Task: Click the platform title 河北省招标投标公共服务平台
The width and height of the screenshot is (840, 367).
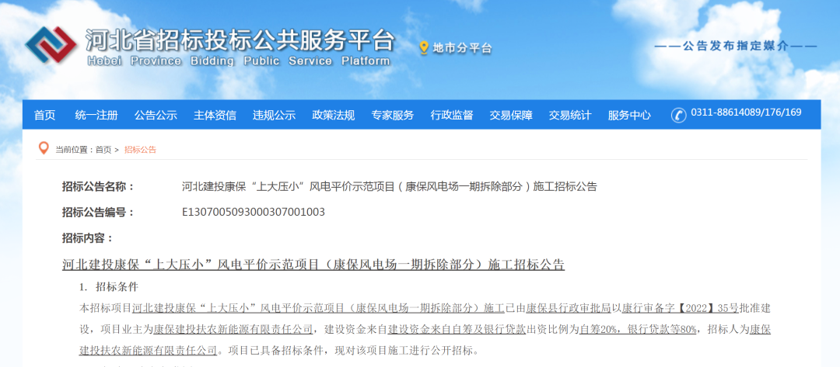Action: pos(240,40)
